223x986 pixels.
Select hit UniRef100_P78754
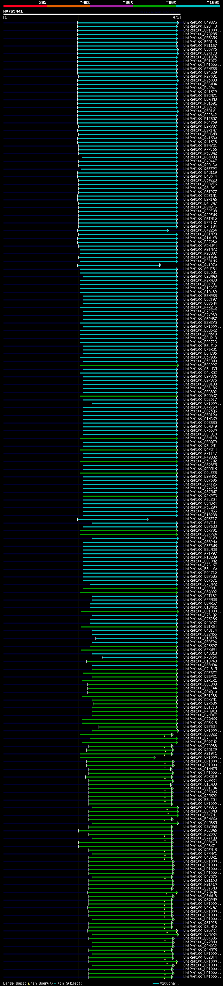(x=200, y=658)
